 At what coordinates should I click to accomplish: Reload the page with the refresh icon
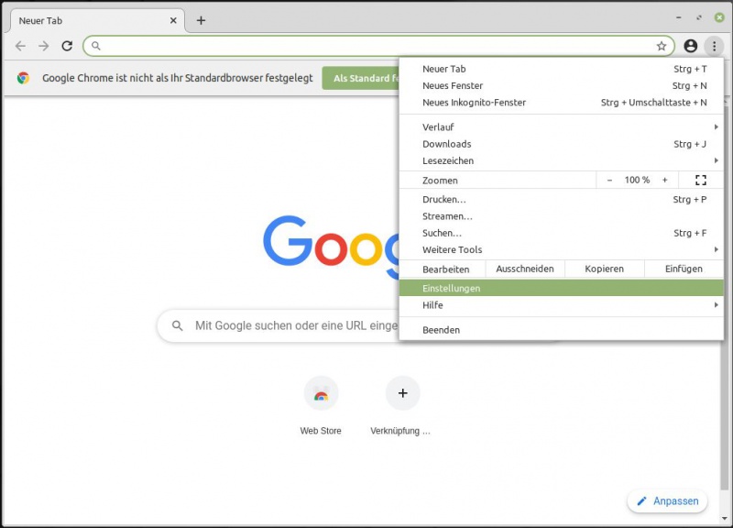click(x=67, y=46)
